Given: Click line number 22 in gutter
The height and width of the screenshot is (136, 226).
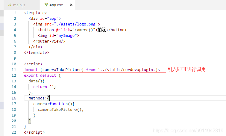Looking at the screenshot, I should coord(14,132).
